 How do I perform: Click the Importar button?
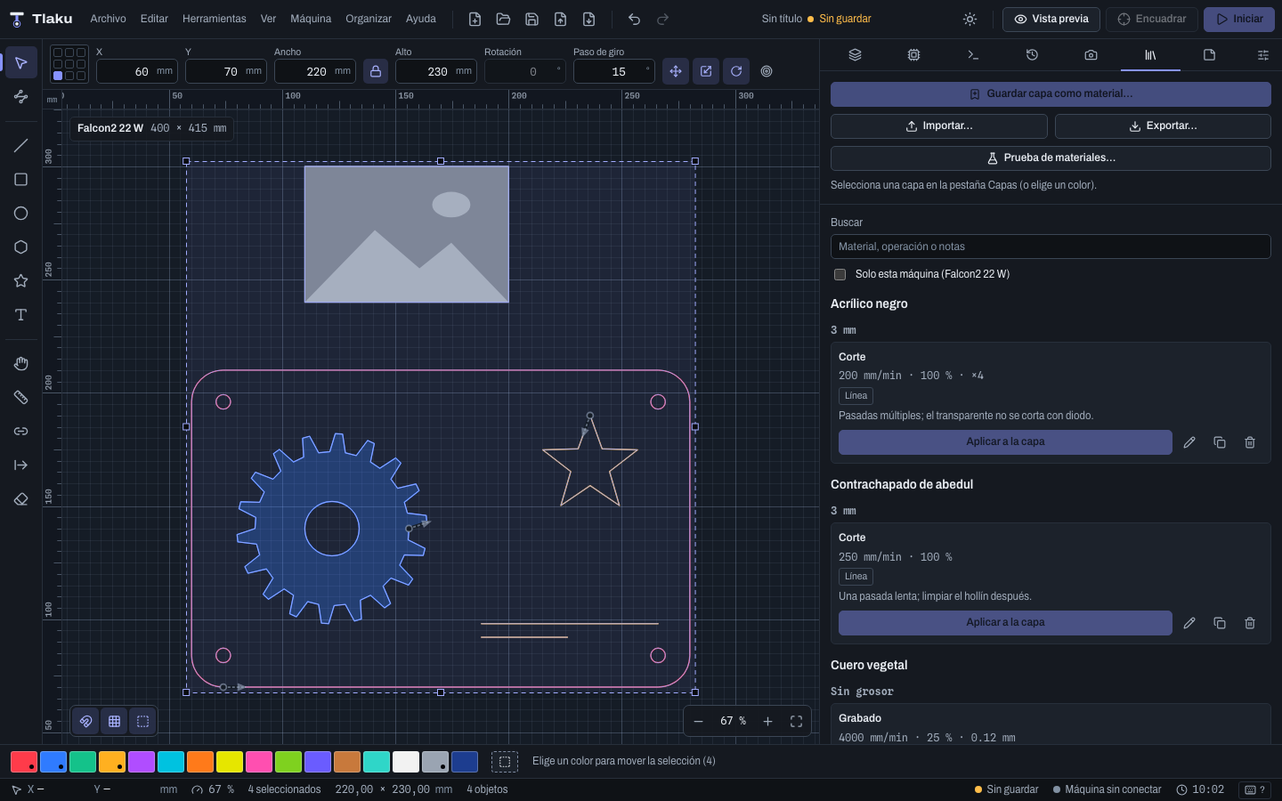[938, 126]
